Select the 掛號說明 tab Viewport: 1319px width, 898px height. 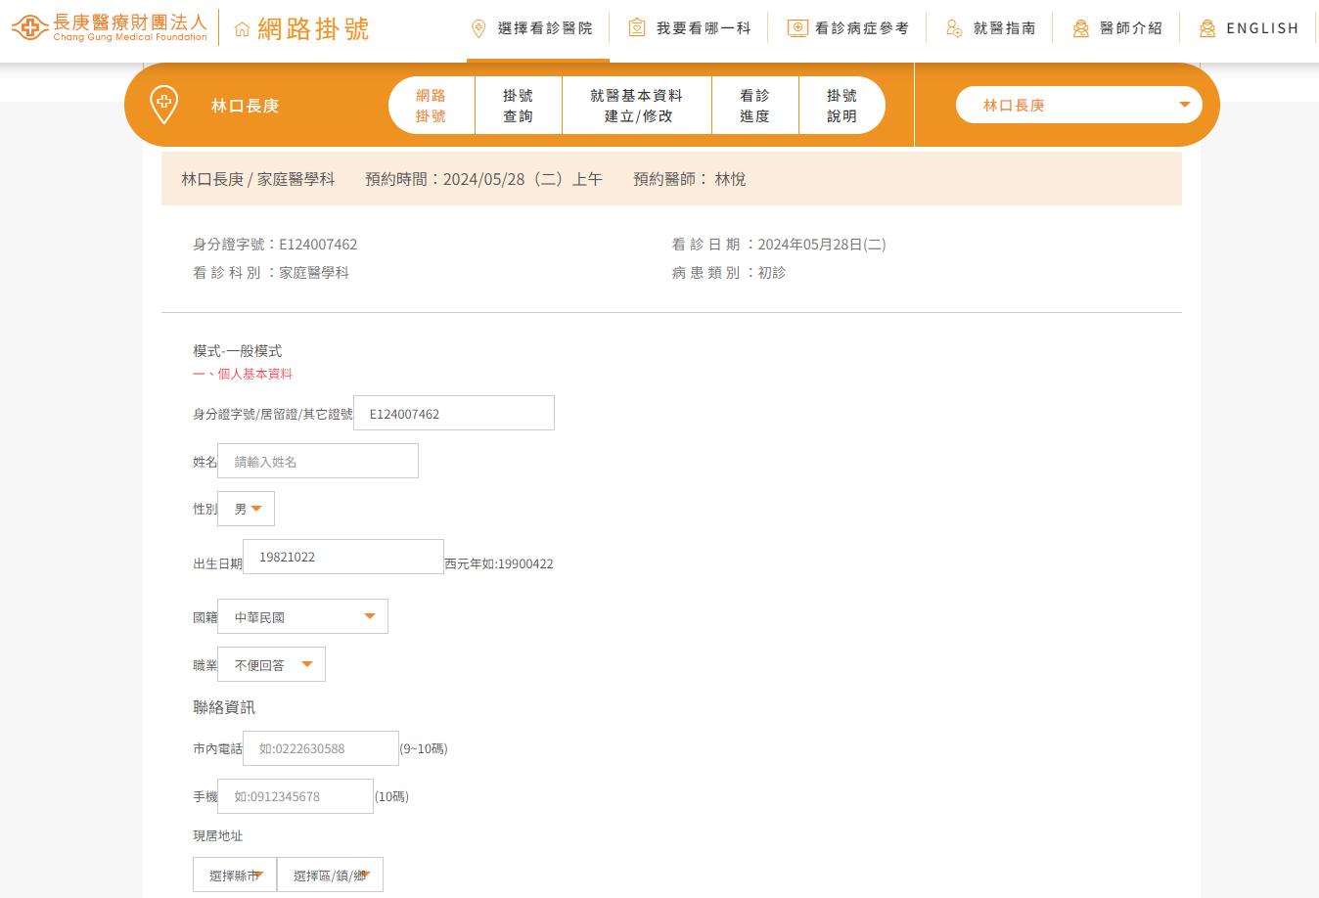point(841,106)
